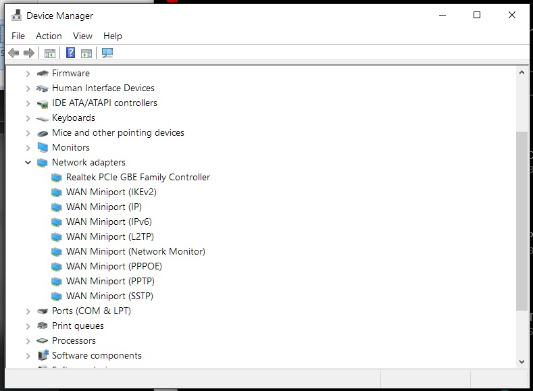Select the Processors label

click(x=74, y=341)
